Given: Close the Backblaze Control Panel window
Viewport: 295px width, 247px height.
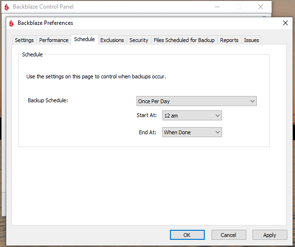Looking at the screenshot, I should 260,7.
